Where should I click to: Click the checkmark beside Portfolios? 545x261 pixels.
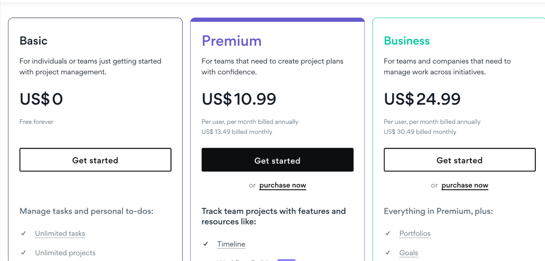[x=387, y=233]
